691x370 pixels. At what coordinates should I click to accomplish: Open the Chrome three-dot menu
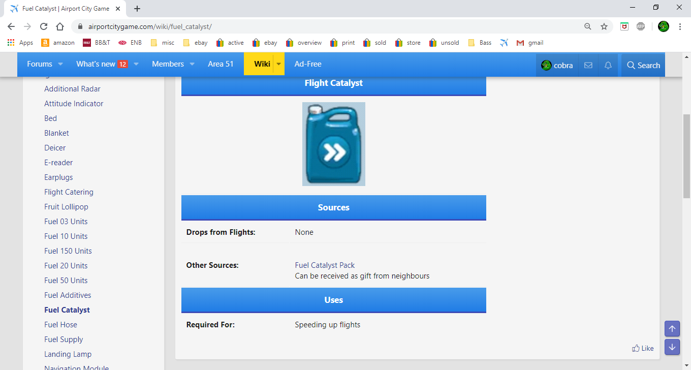680,26
